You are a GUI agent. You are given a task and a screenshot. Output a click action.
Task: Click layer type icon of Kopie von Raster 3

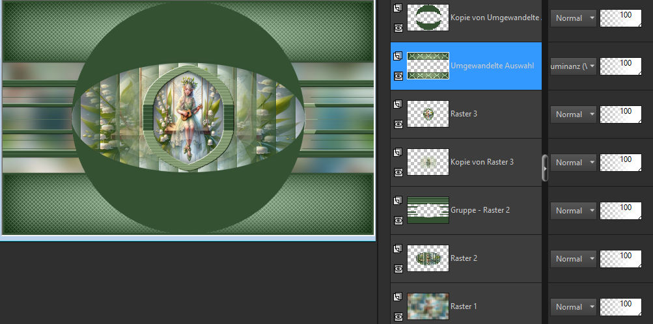[x=398, y=152]
